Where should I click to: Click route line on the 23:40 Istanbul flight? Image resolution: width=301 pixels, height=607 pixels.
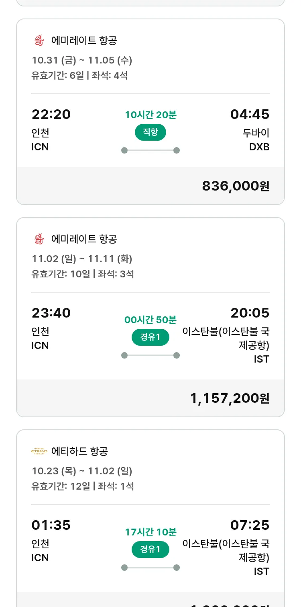coord(150,355)
